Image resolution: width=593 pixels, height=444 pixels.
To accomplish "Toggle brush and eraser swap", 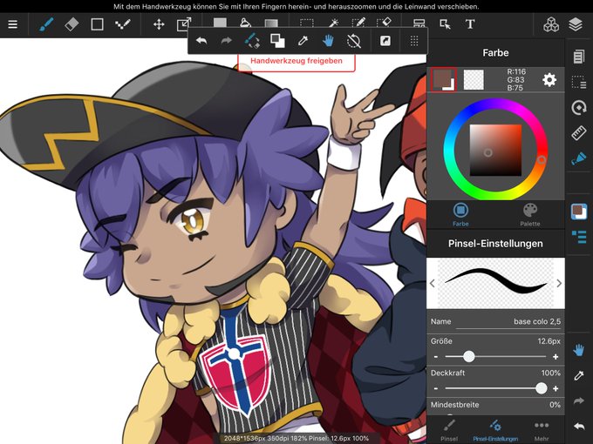I will [x=252, y=41].
